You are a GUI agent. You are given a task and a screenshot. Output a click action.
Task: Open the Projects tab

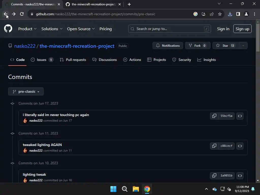[156, 60]
